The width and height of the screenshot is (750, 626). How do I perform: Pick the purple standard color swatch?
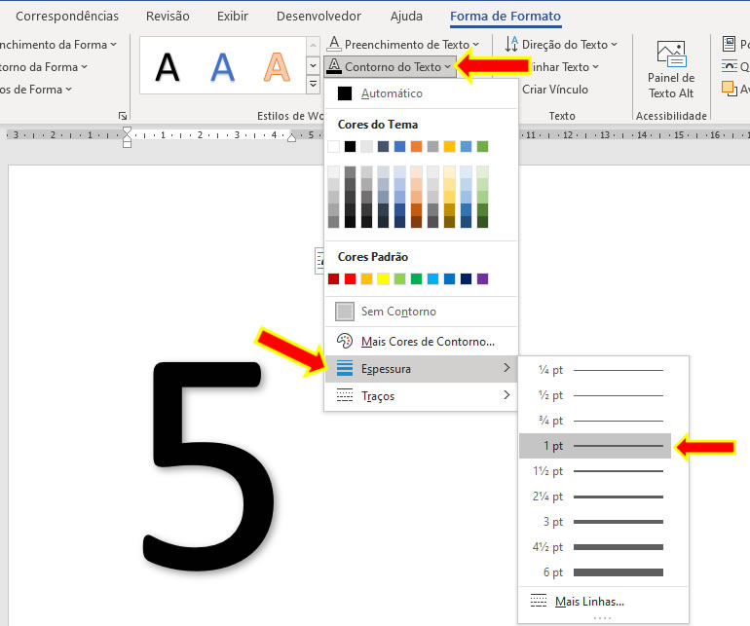point(482,278)
